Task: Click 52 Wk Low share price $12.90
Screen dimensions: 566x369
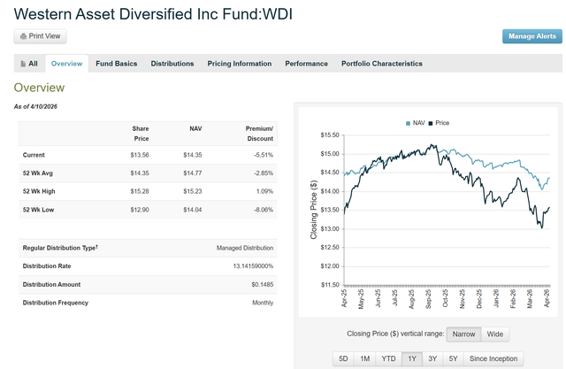Action: tap(140, 210)
